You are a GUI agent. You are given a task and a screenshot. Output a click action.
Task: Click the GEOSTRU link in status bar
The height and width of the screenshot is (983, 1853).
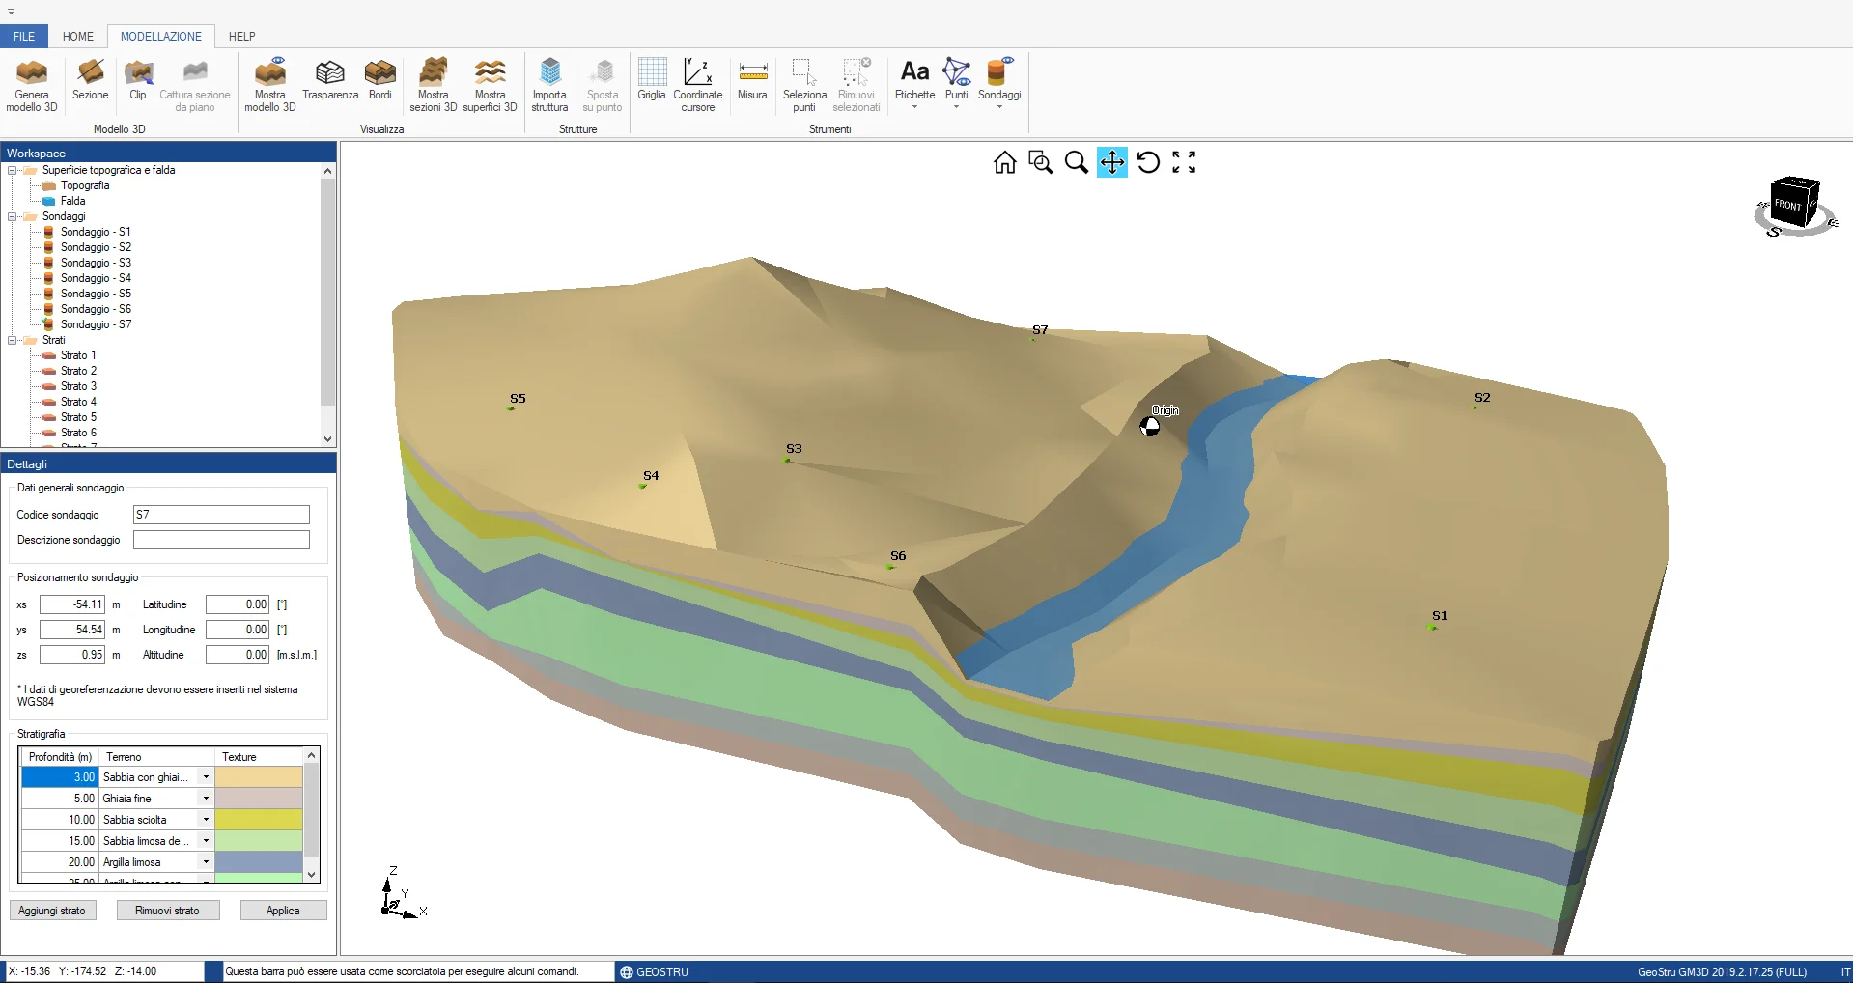(x=655, y=972)
